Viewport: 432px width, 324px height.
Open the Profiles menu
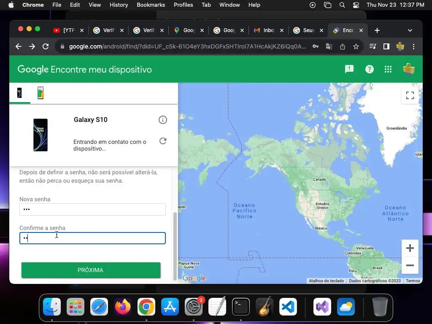click(x=183, y=5)
